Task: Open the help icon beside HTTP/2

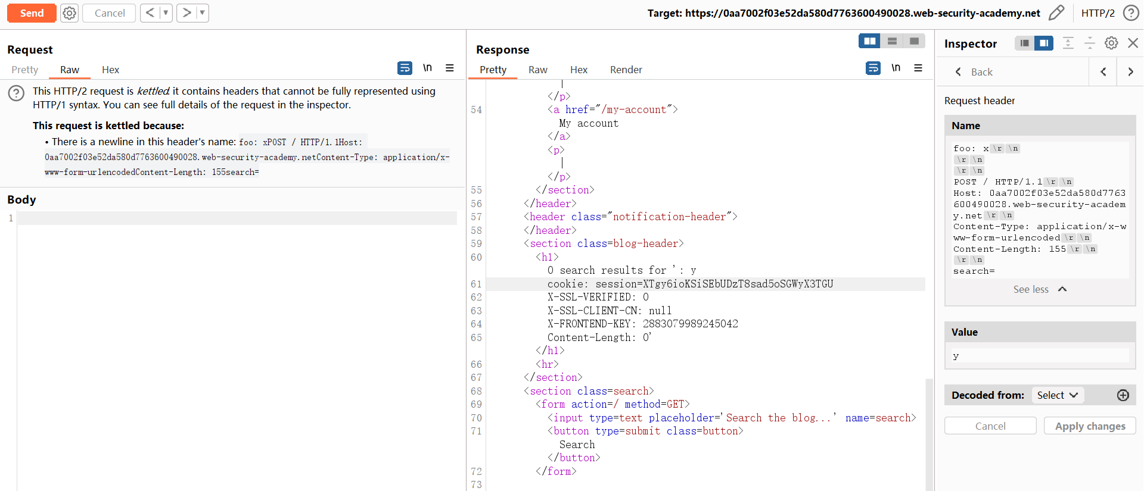Action: tap(1130, 13)
